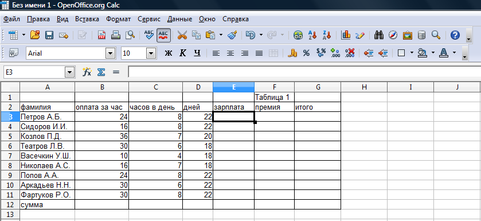Viewport: 481px width, 221px height.
Task: Toggle AutoSpellcheck wavy ABC icon
Action: (x=164, y=35)
